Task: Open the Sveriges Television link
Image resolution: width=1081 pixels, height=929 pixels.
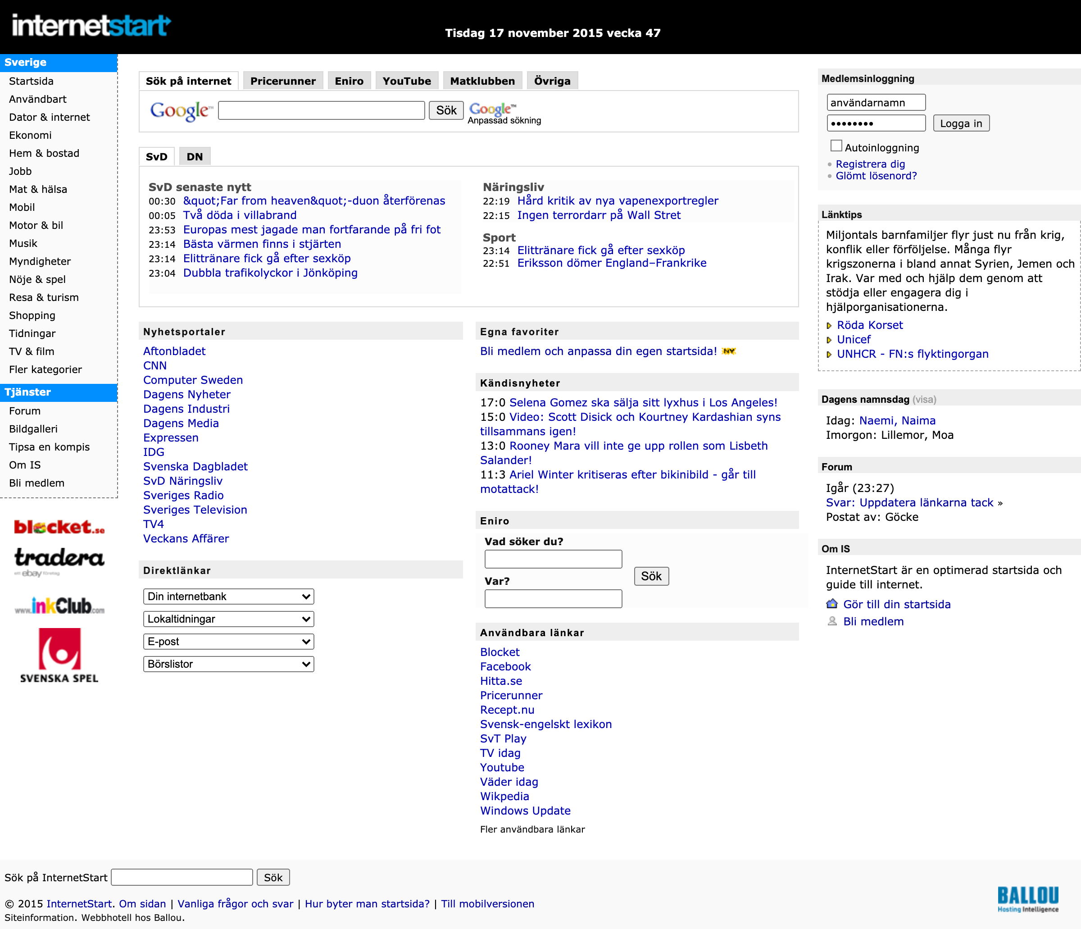Action: (195, 510)
